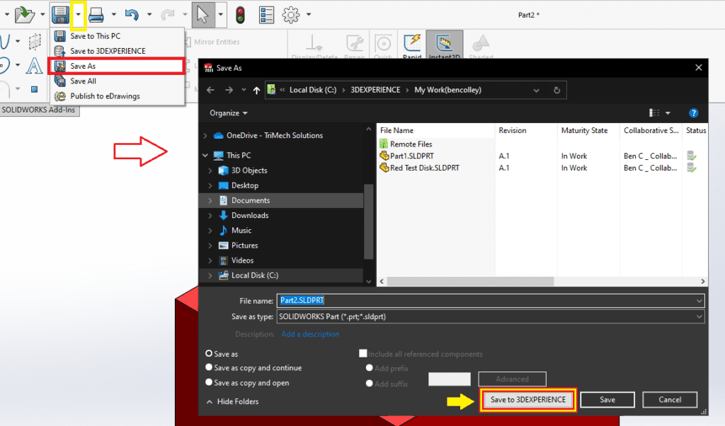This screenshot has height=426, width=725.
Task: Click Local Disk (C:) in breadcrumb
Action: click(x=313, y=90)
